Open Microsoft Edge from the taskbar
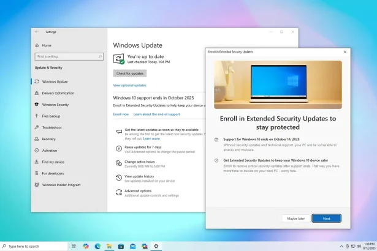This screenshot has height=251, width=377. point(97,246)
